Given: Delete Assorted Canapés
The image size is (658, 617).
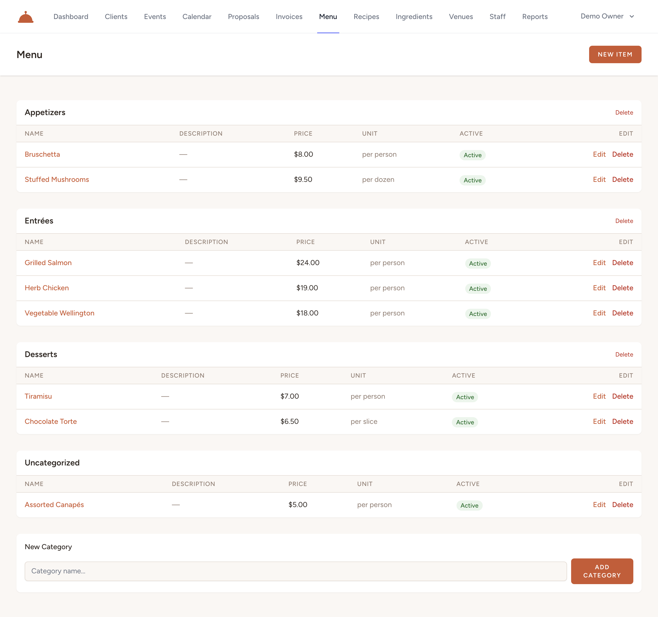Looking at the screenshot, I should tap(623, 504).
